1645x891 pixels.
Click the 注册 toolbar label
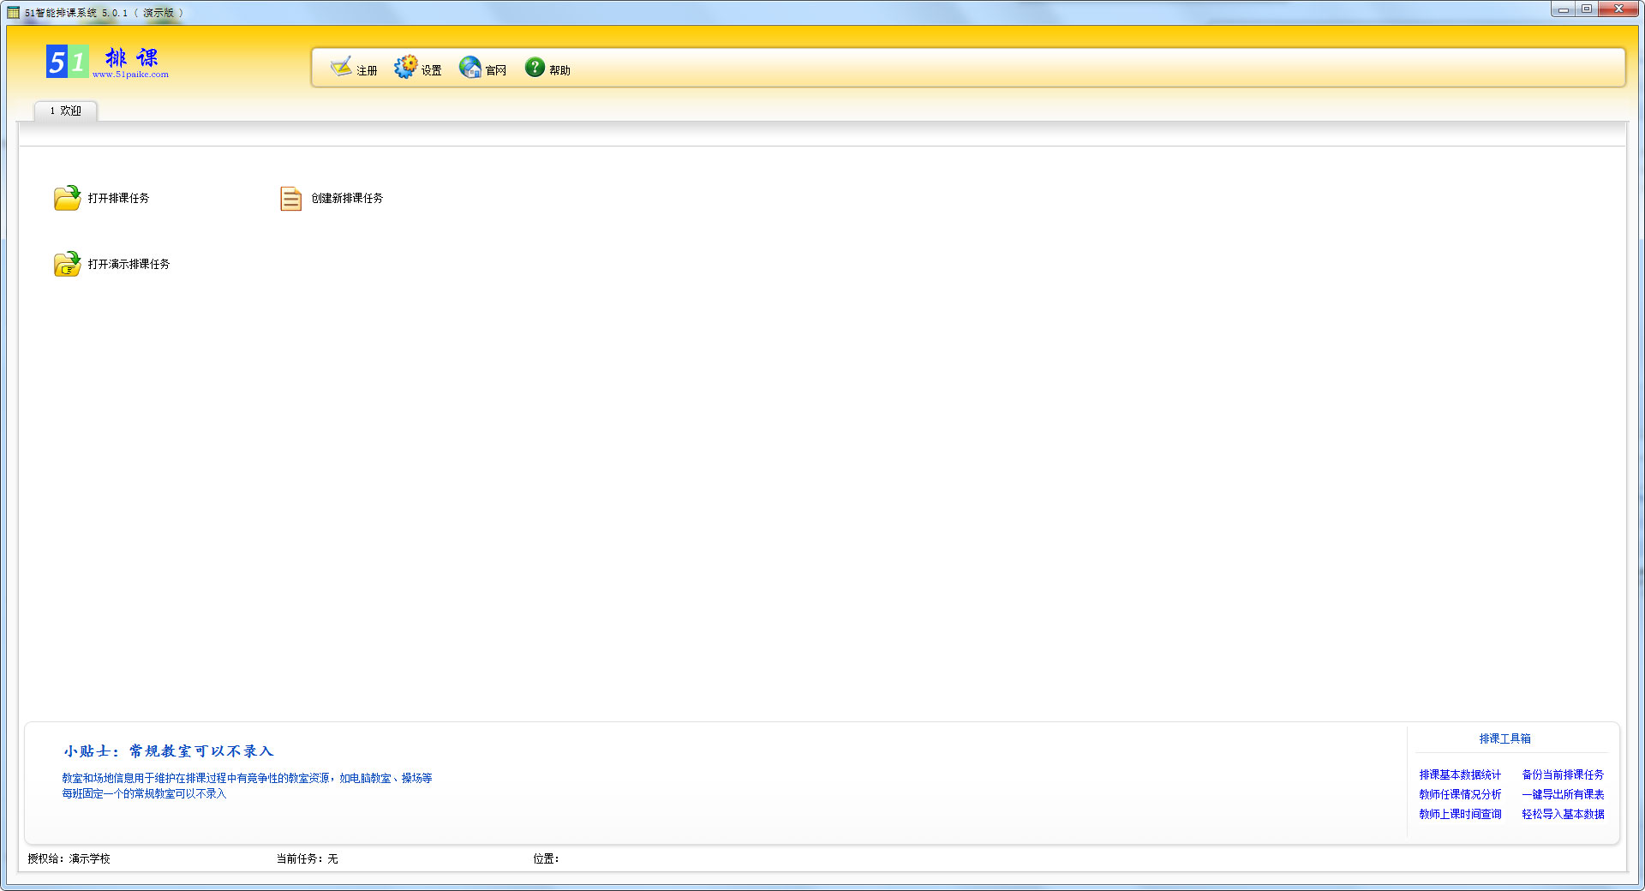[367, 70]
